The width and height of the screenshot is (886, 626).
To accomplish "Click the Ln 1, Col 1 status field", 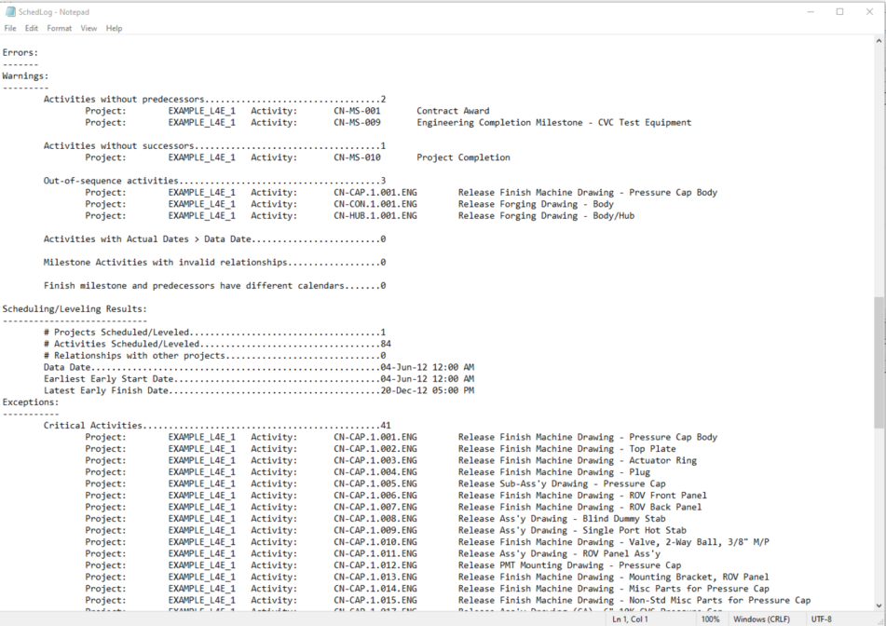I will [x=631, y=619].
